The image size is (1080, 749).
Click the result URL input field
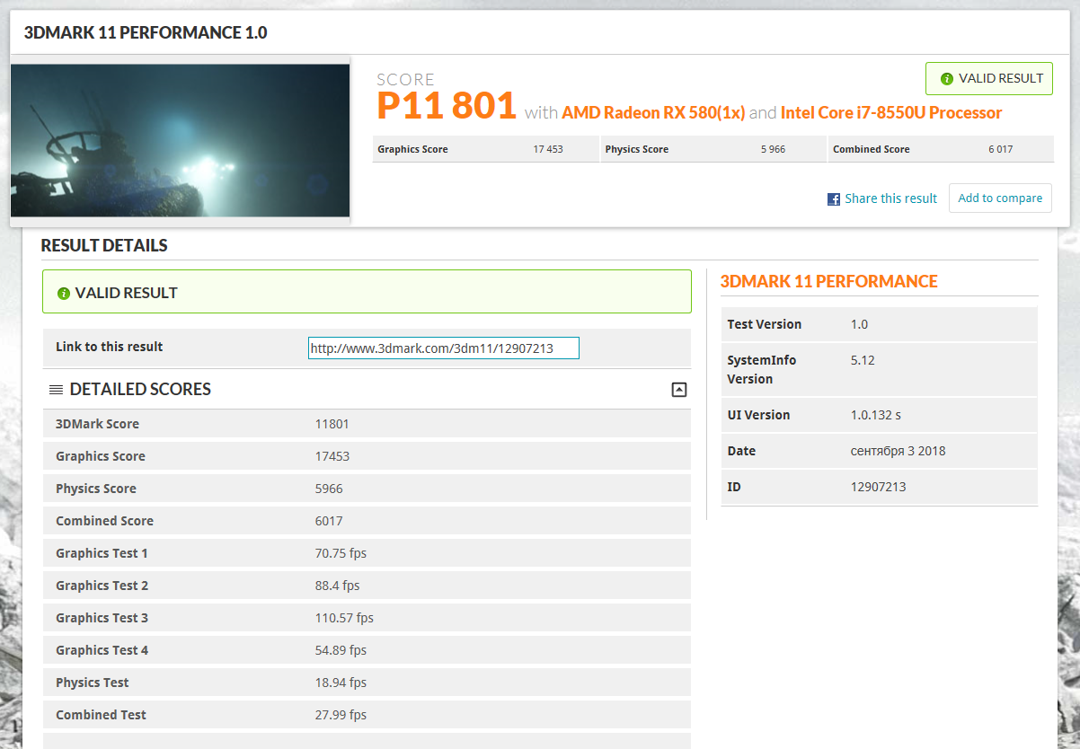point(444,348)
